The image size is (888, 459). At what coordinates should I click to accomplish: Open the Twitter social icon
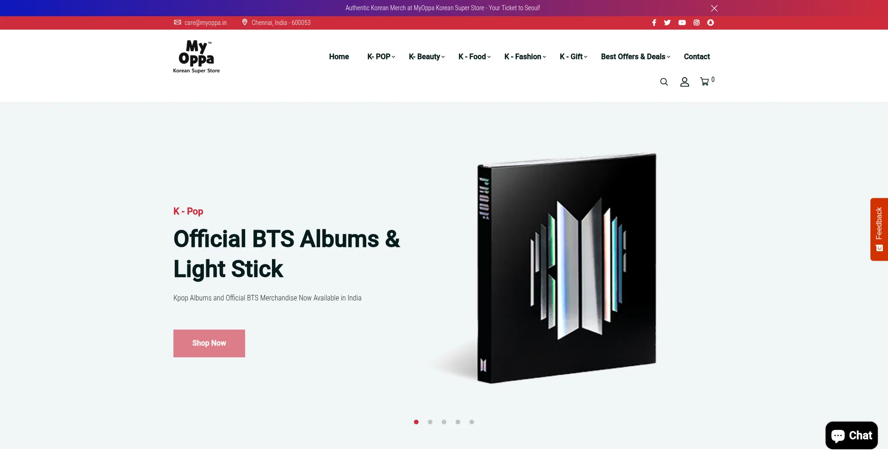(x=667, y=23)
